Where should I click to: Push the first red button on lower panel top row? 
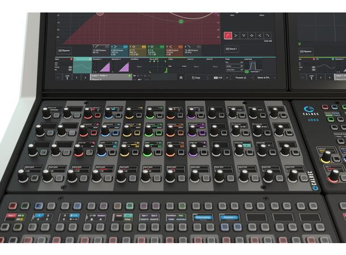12,206
